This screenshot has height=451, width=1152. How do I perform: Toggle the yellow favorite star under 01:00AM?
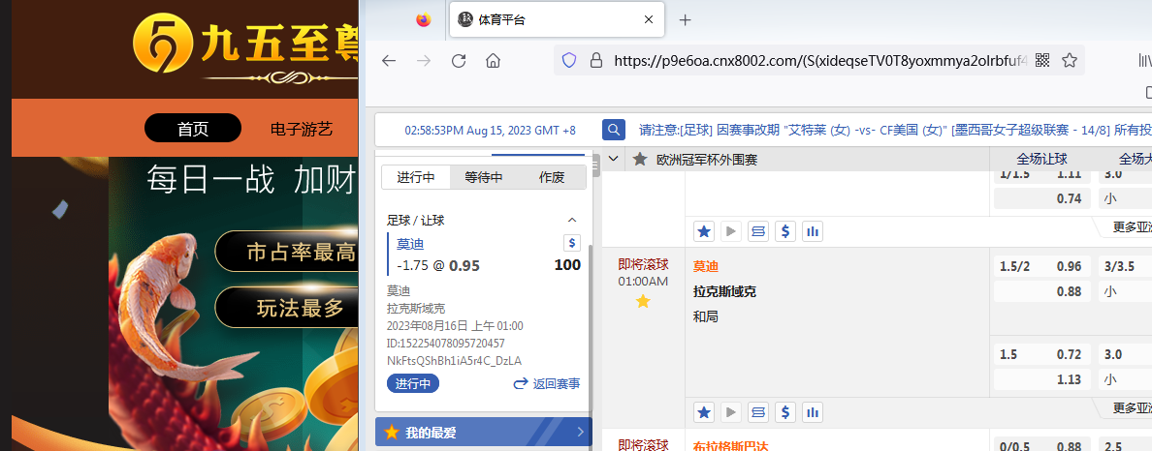coord(642,302)
